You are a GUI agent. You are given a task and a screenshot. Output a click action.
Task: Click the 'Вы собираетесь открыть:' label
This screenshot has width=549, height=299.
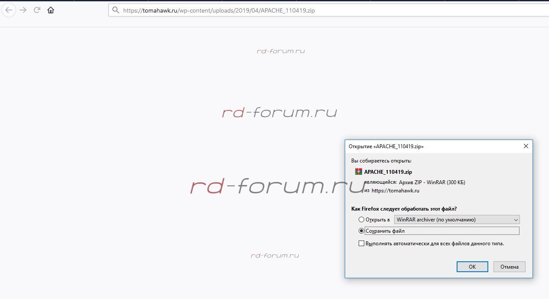tap(381, 161)
